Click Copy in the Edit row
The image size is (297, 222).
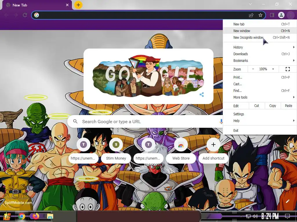coord(273,106)
